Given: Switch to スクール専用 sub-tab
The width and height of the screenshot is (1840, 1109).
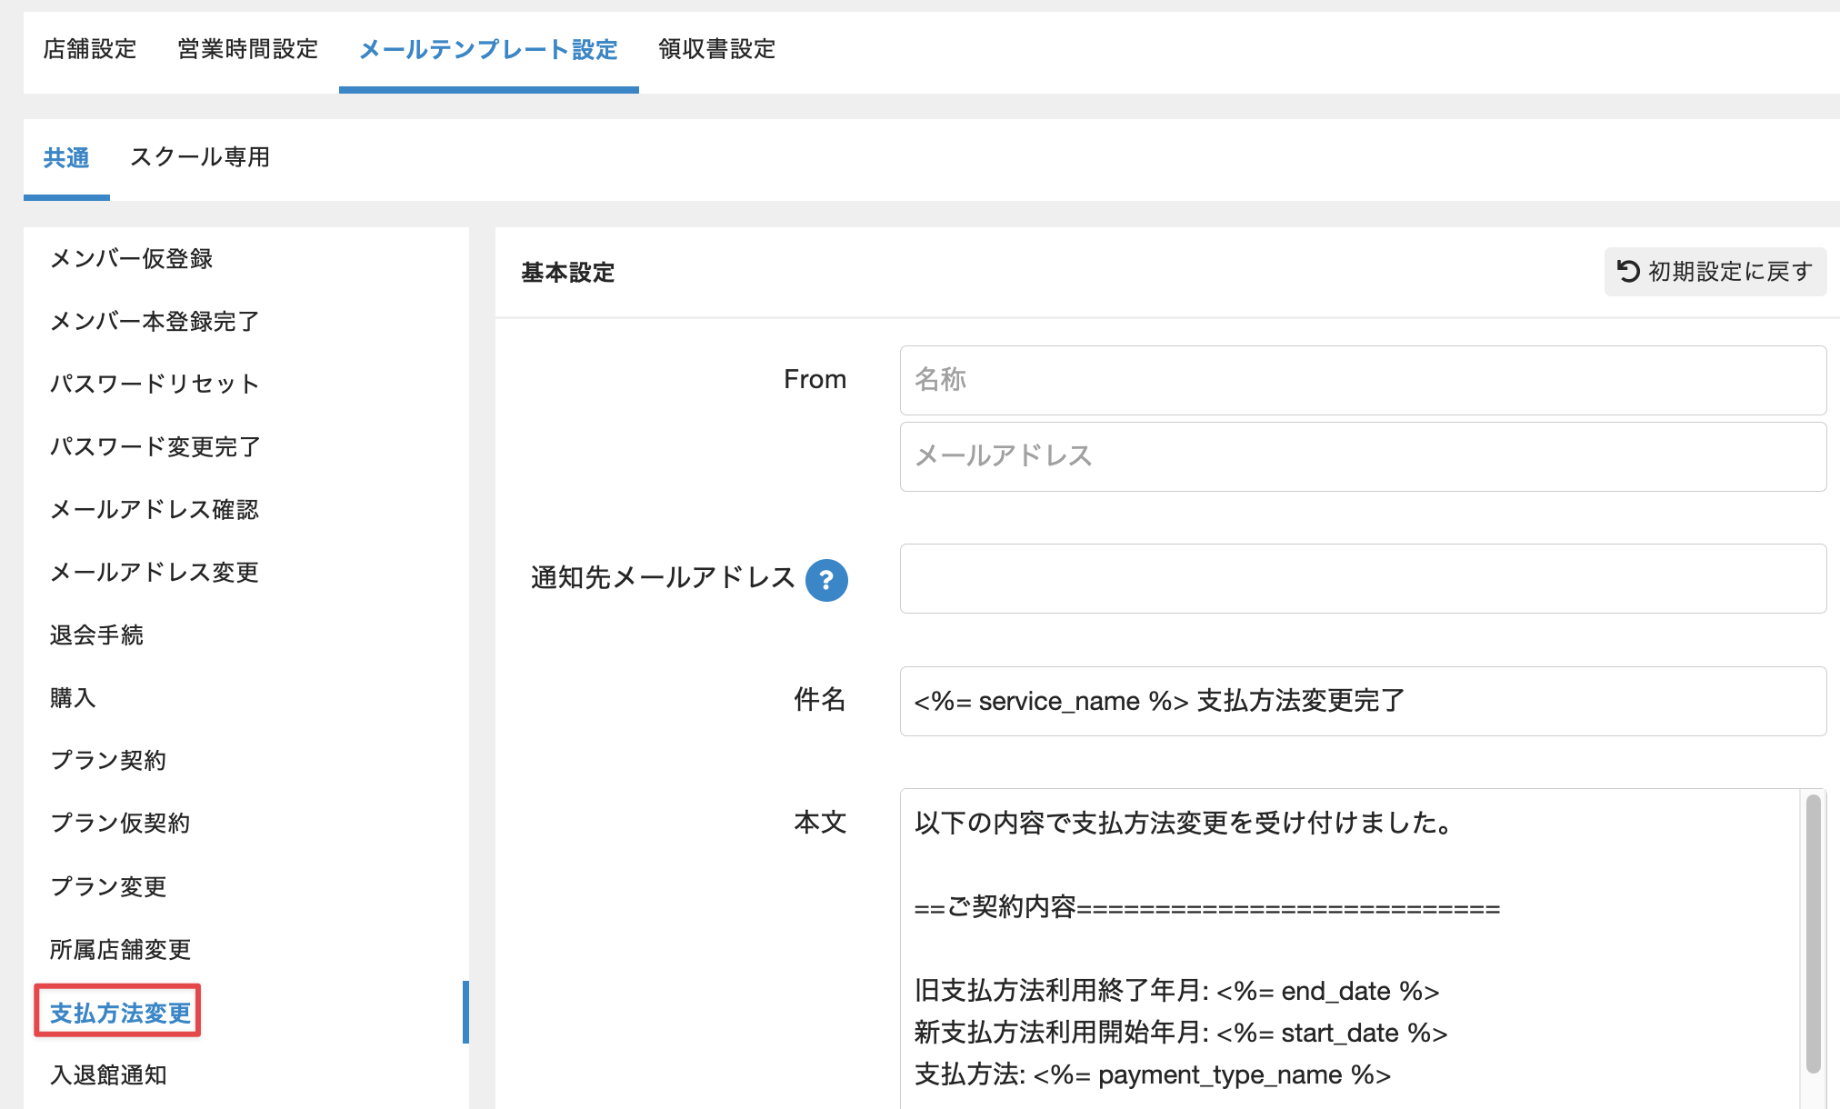Looking at the screenshot, I should (200, 157).
